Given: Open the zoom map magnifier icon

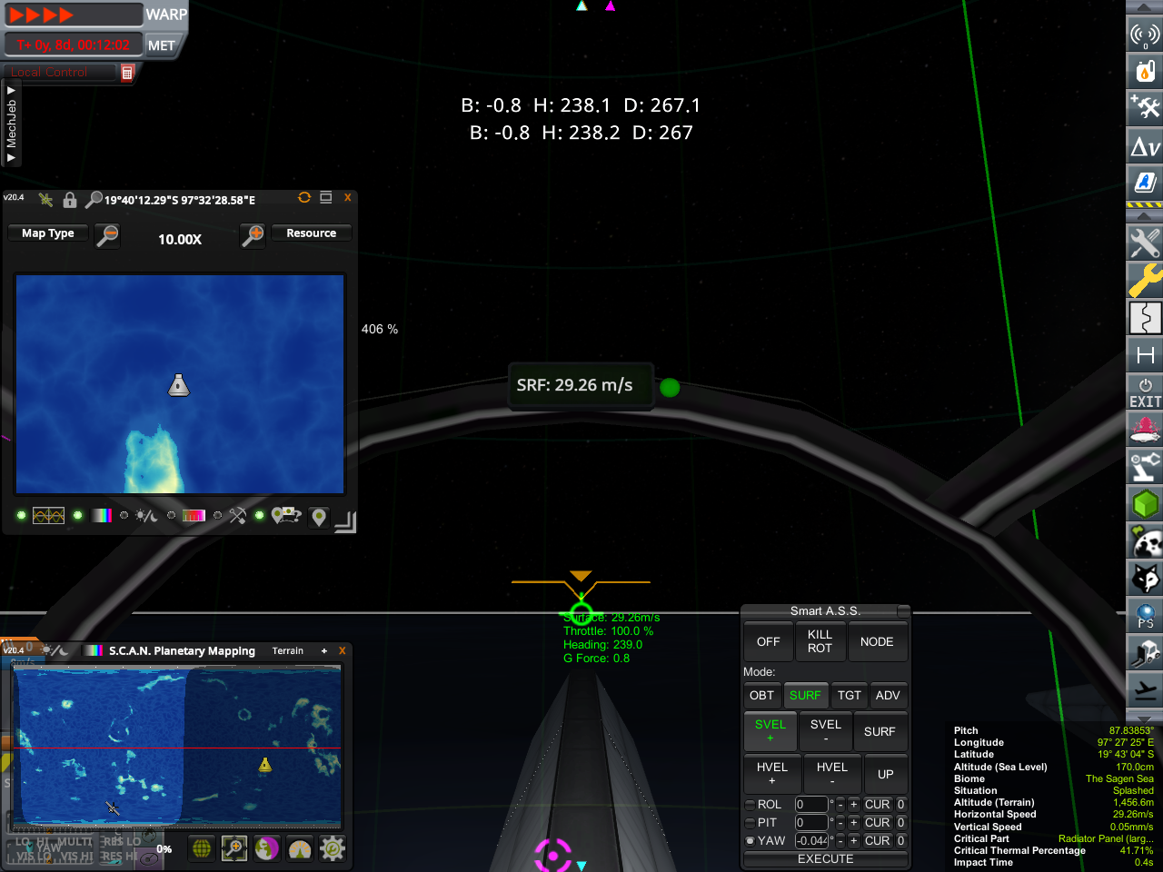Looking at the screenshot, I should coord(234,848).
